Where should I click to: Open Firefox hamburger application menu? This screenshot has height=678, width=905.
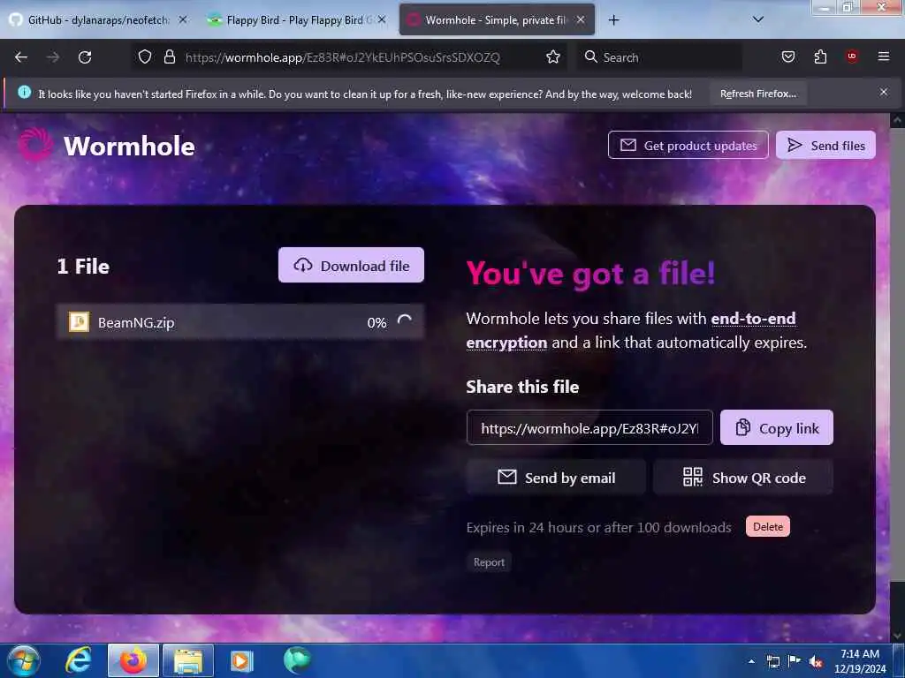tap(884, 56)
